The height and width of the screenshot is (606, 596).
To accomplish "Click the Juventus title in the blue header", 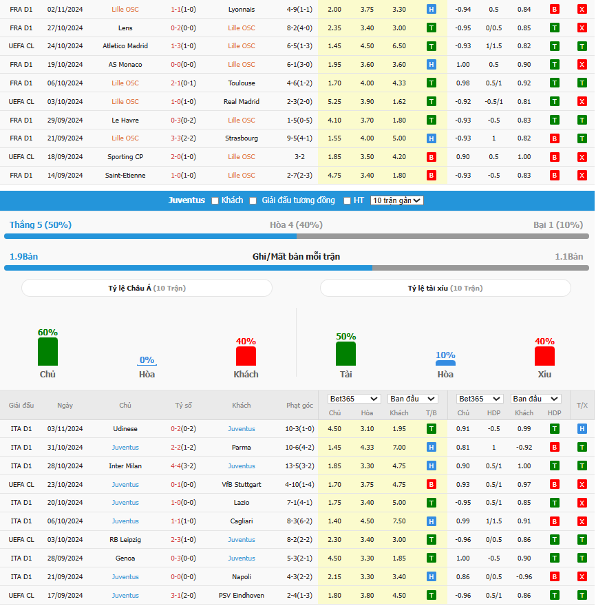I will pos(187,200).
